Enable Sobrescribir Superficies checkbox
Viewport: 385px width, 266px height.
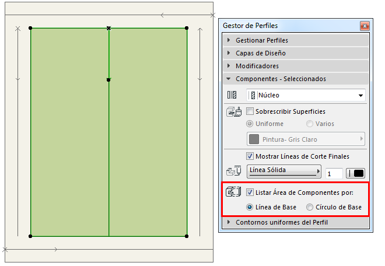click(x=250, y=111)
